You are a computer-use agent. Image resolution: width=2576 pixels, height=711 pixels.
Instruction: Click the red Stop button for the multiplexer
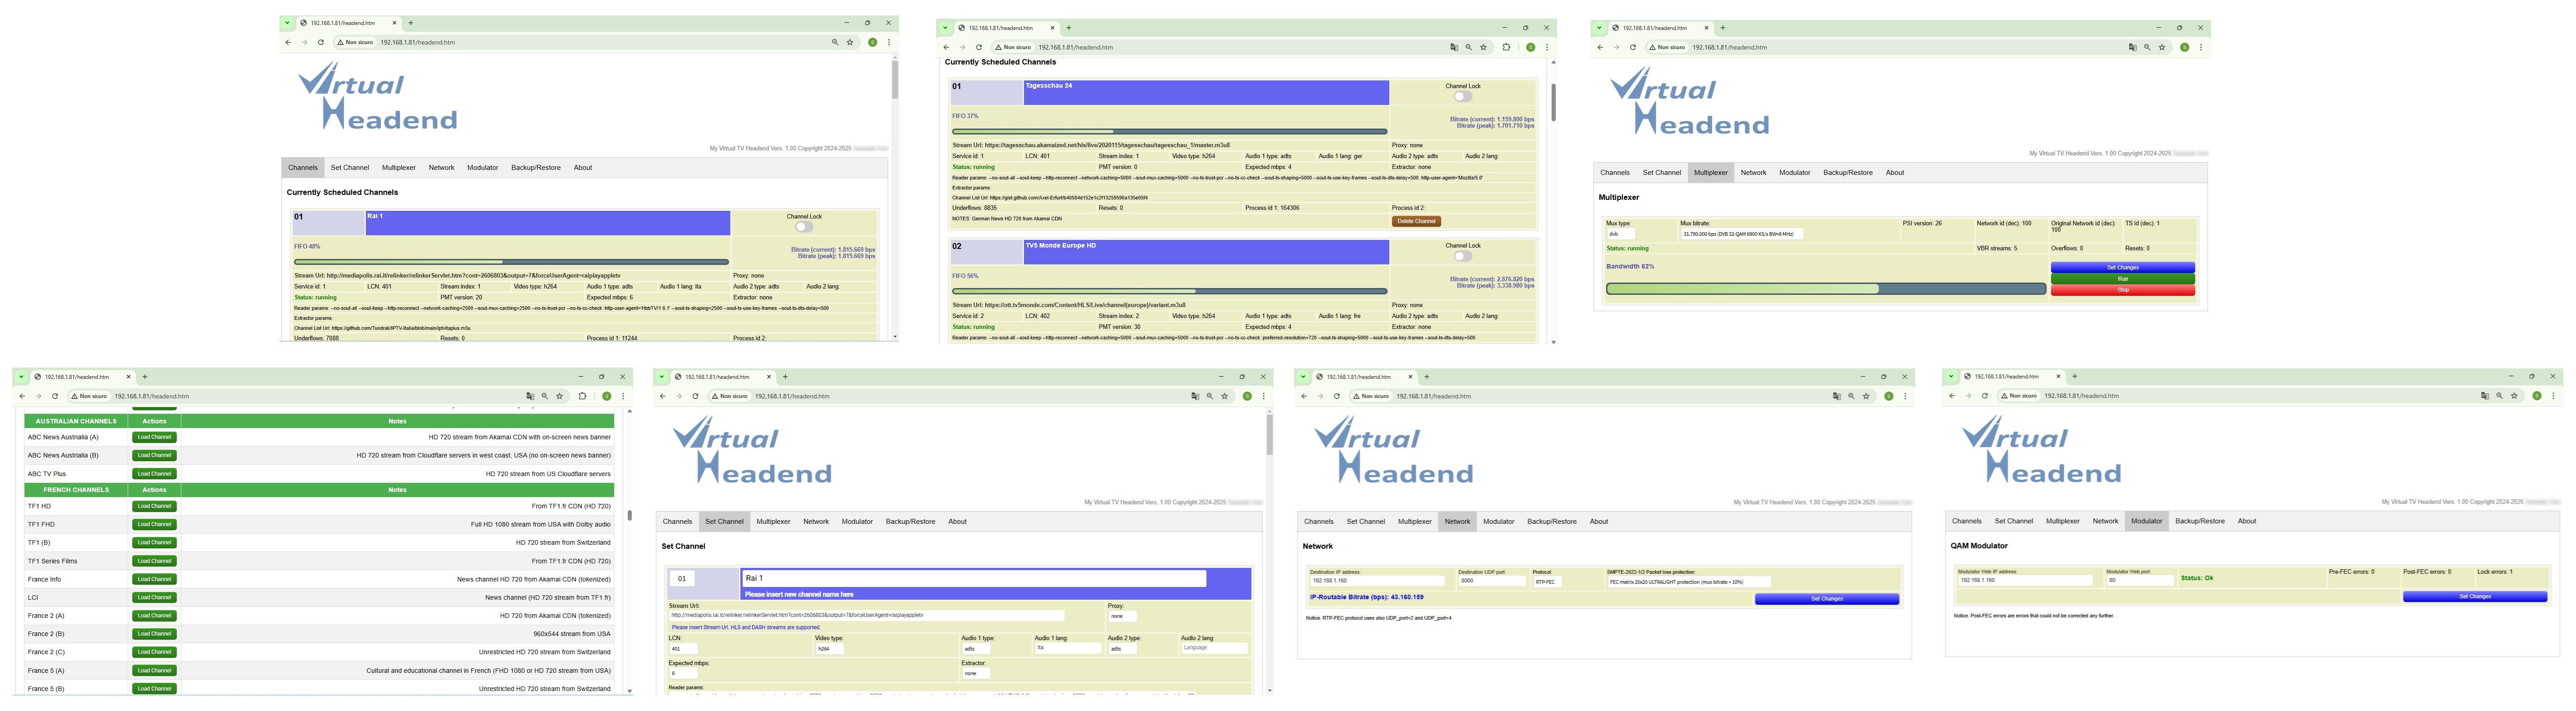[2122, 290]
